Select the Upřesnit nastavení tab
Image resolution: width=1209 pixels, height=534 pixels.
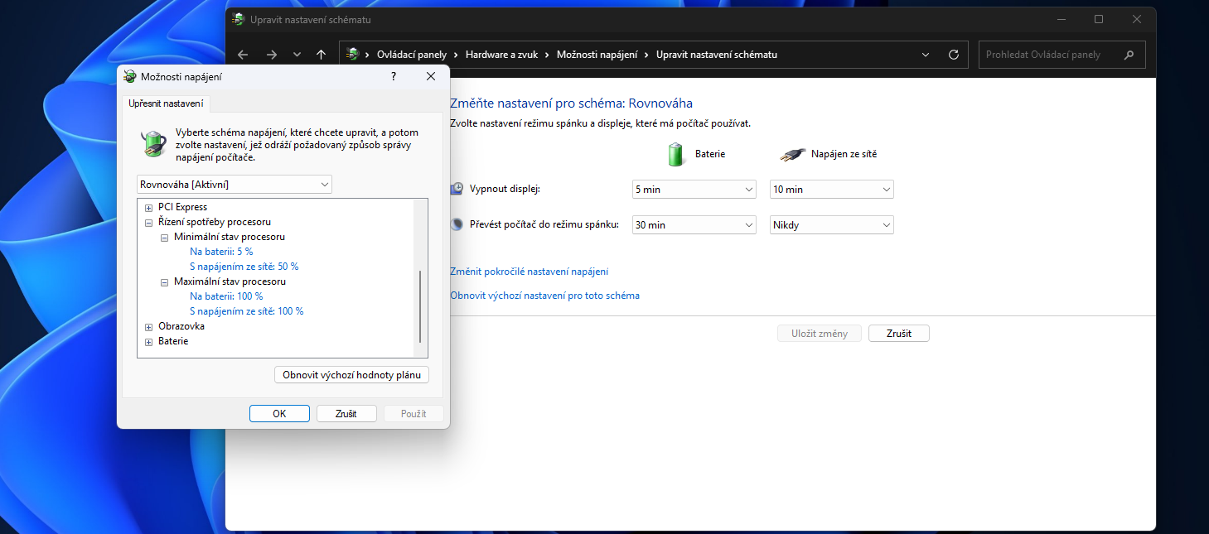(x=166, y=103)
